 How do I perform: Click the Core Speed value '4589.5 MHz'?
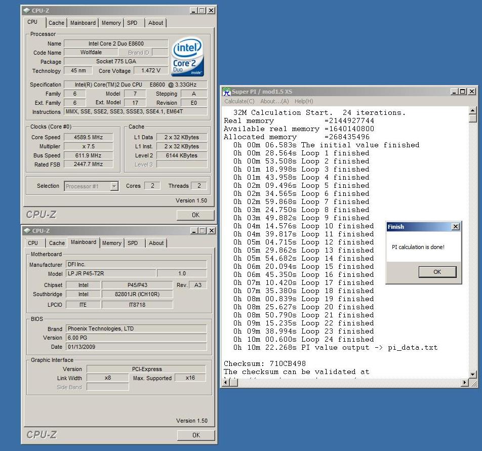88,137
